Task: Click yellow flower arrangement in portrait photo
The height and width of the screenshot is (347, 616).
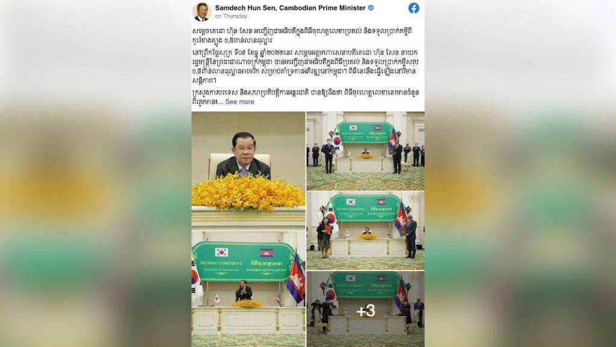Action: pyautogui.click(x=247, y=192)
